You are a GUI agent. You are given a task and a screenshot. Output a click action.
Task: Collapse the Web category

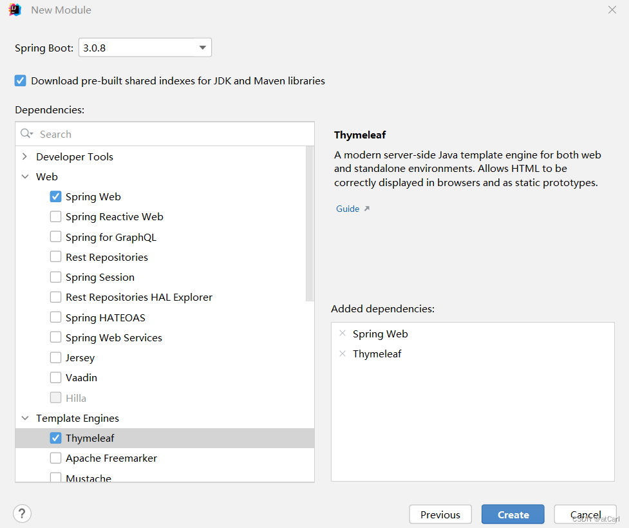[x=25, y=176]
